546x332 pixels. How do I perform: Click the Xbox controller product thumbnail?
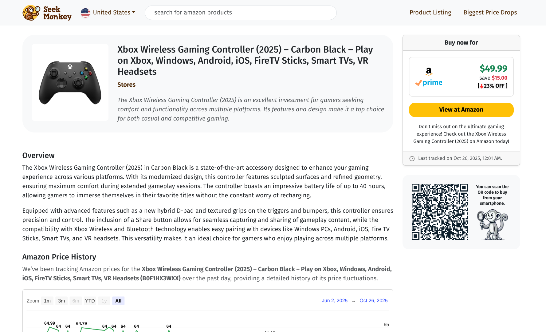coord(70,82)
